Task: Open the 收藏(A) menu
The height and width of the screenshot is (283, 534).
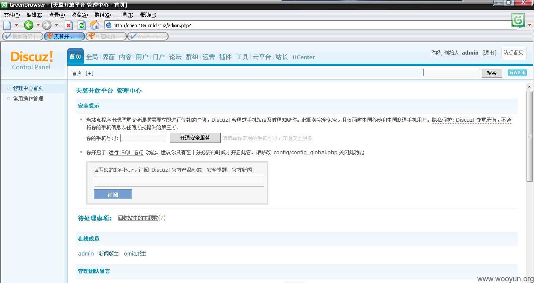Action: [x=80, y=15]
